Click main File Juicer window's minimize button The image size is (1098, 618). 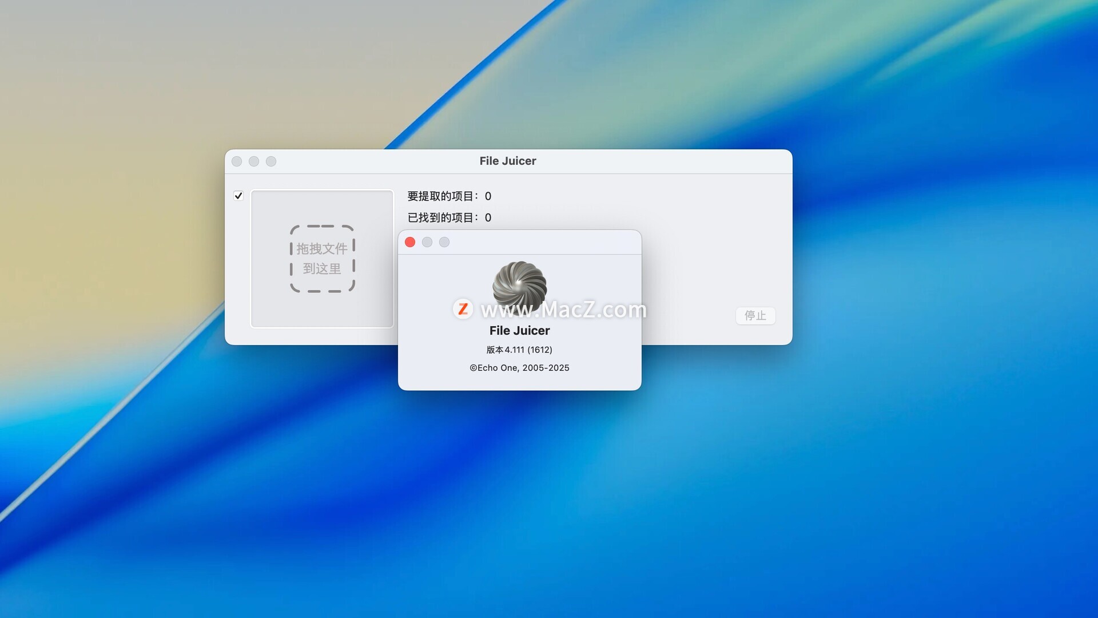click(254, 161)
